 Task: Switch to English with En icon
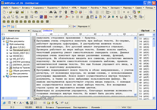[x=46, y=17]
